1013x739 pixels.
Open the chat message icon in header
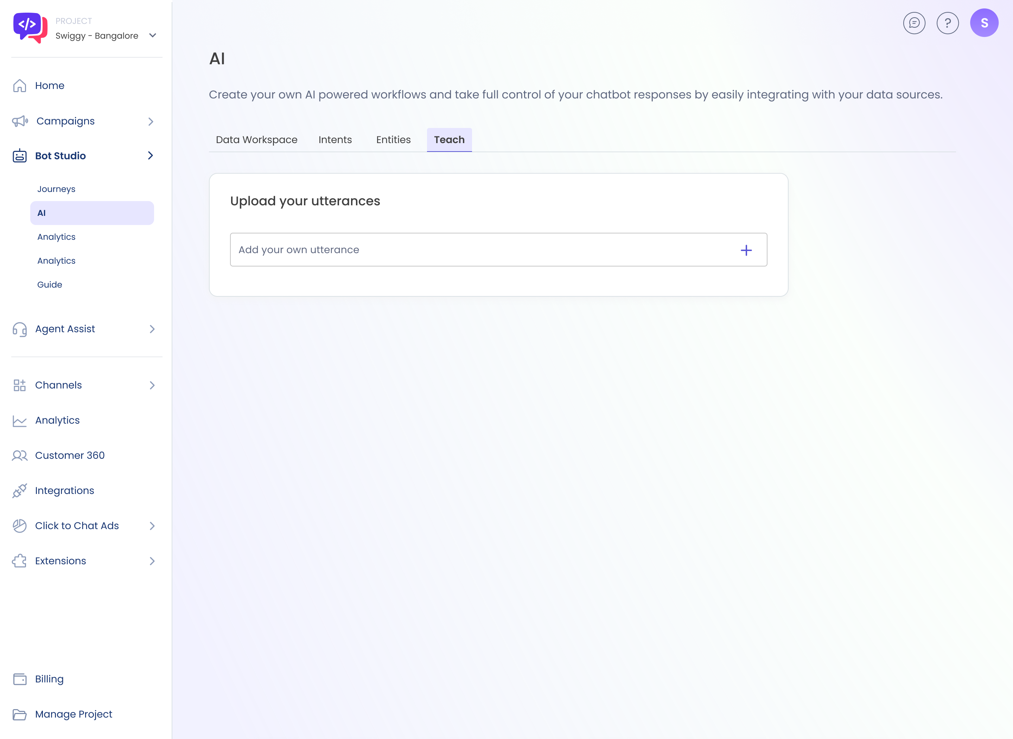pos(914,23)
